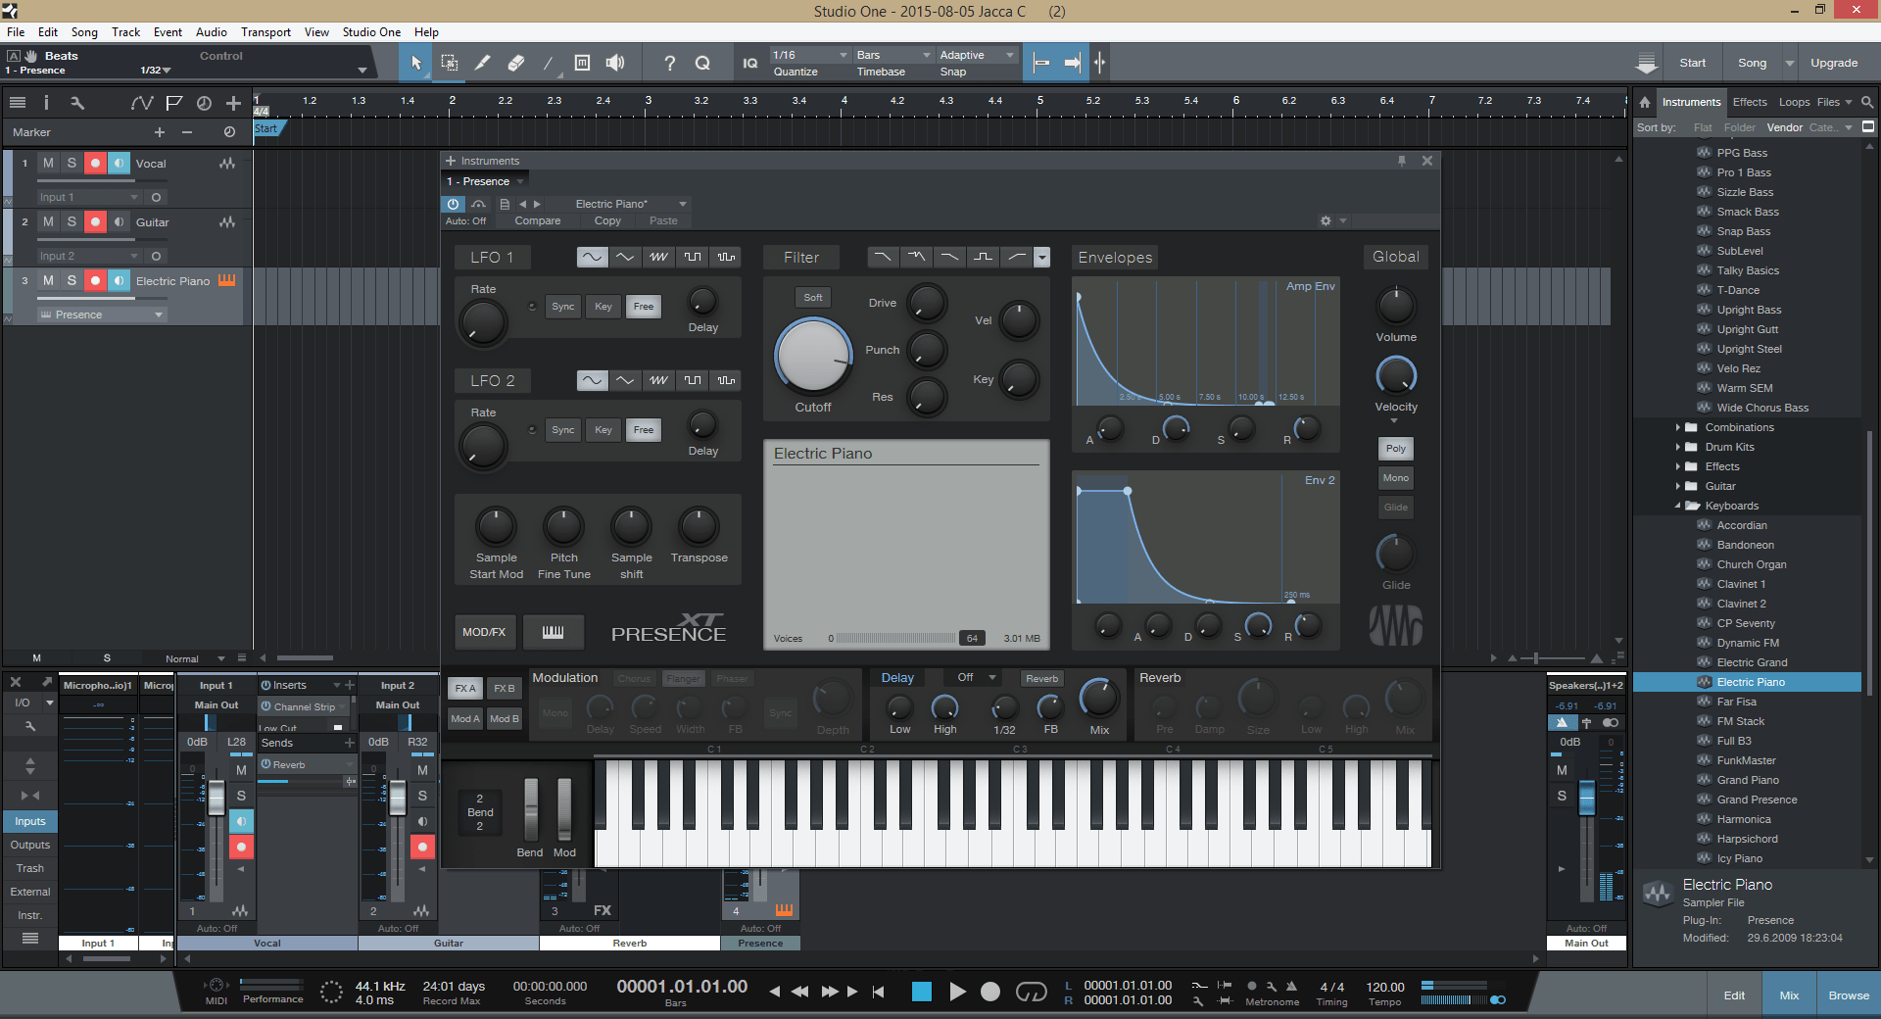Select the Range Selection tool
1881x1019 pixels.
tap(449, 62)
